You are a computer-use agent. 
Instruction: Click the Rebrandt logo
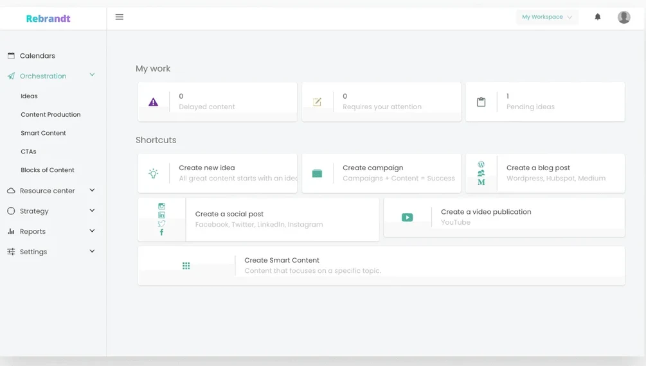(48, 19)
